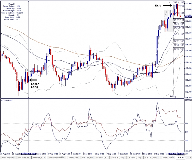Click the Friday period separator label
The height and width of the screenshot is (160, 192).
pyautogui.click(x=173, y=96)
